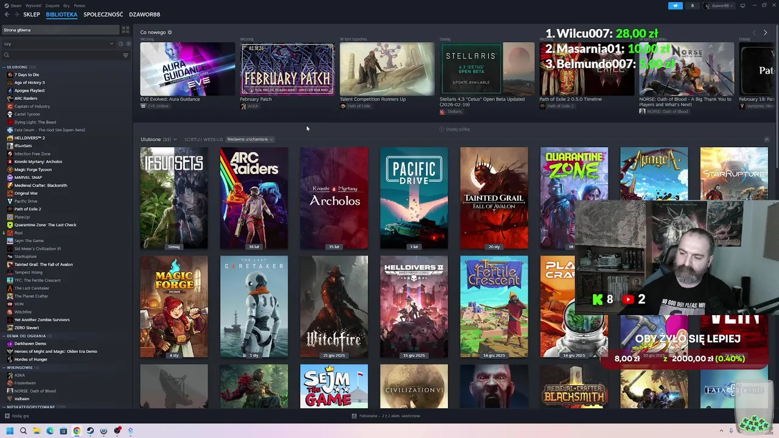Click ASKA tag under February Patch
The image size is (779, 438).
pos(250,106)
